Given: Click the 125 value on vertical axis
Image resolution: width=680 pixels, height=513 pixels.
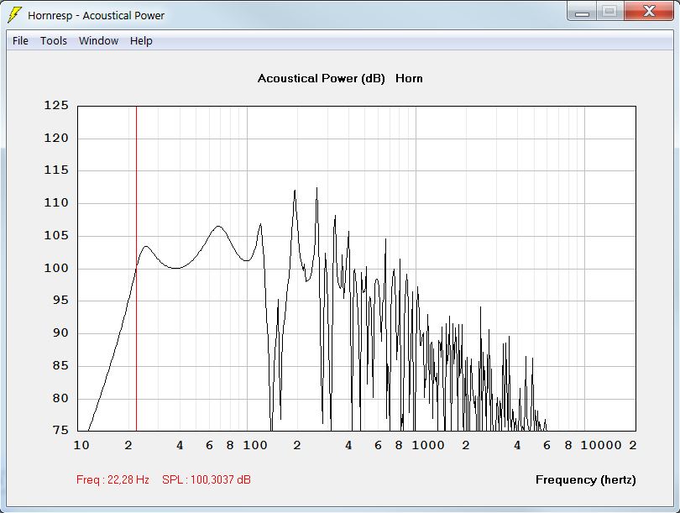Looking at the screenshot, I should coord(56,106).
